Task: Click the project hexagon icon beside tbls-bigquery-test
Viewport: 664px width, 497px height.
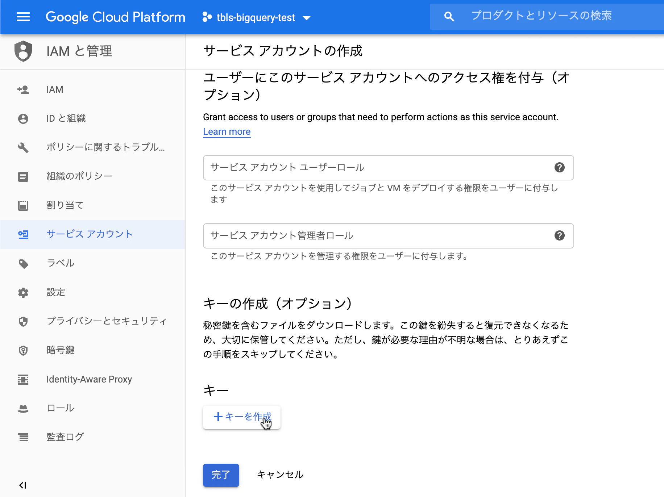Action: pos(207,17)
